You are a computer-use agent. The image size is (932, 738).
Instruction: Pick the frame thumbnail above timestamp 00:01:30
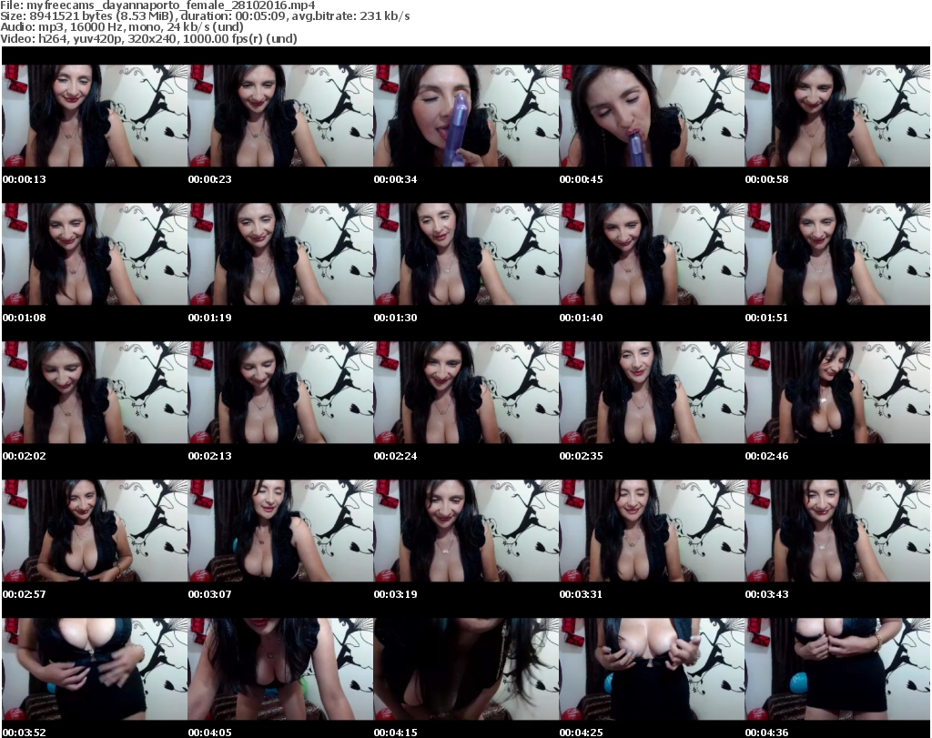pos(466,254)
